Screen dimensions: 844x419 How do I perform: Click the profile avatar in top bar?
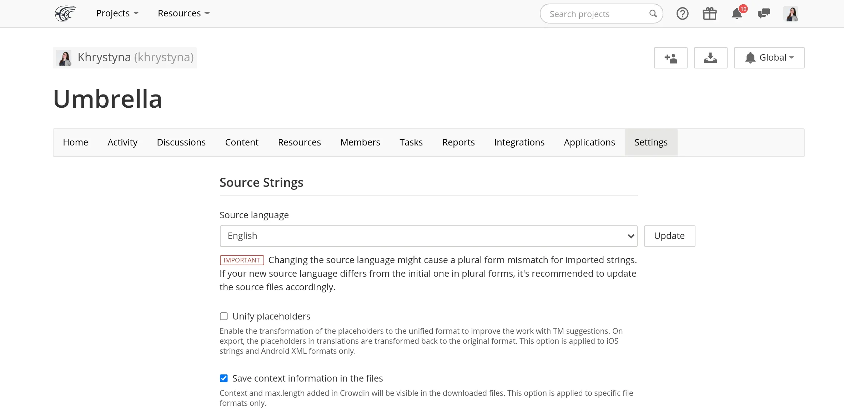[791, 14]
